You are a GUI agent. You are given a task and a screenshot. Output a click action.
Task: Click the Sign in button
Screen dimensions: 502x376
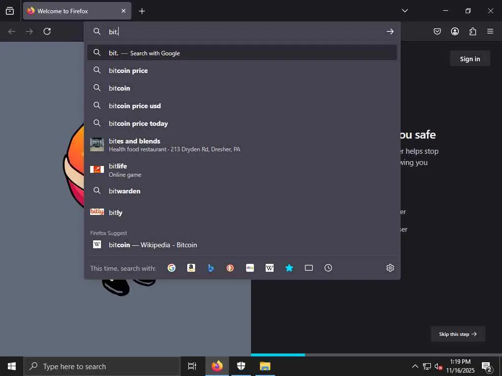(470, 59)
